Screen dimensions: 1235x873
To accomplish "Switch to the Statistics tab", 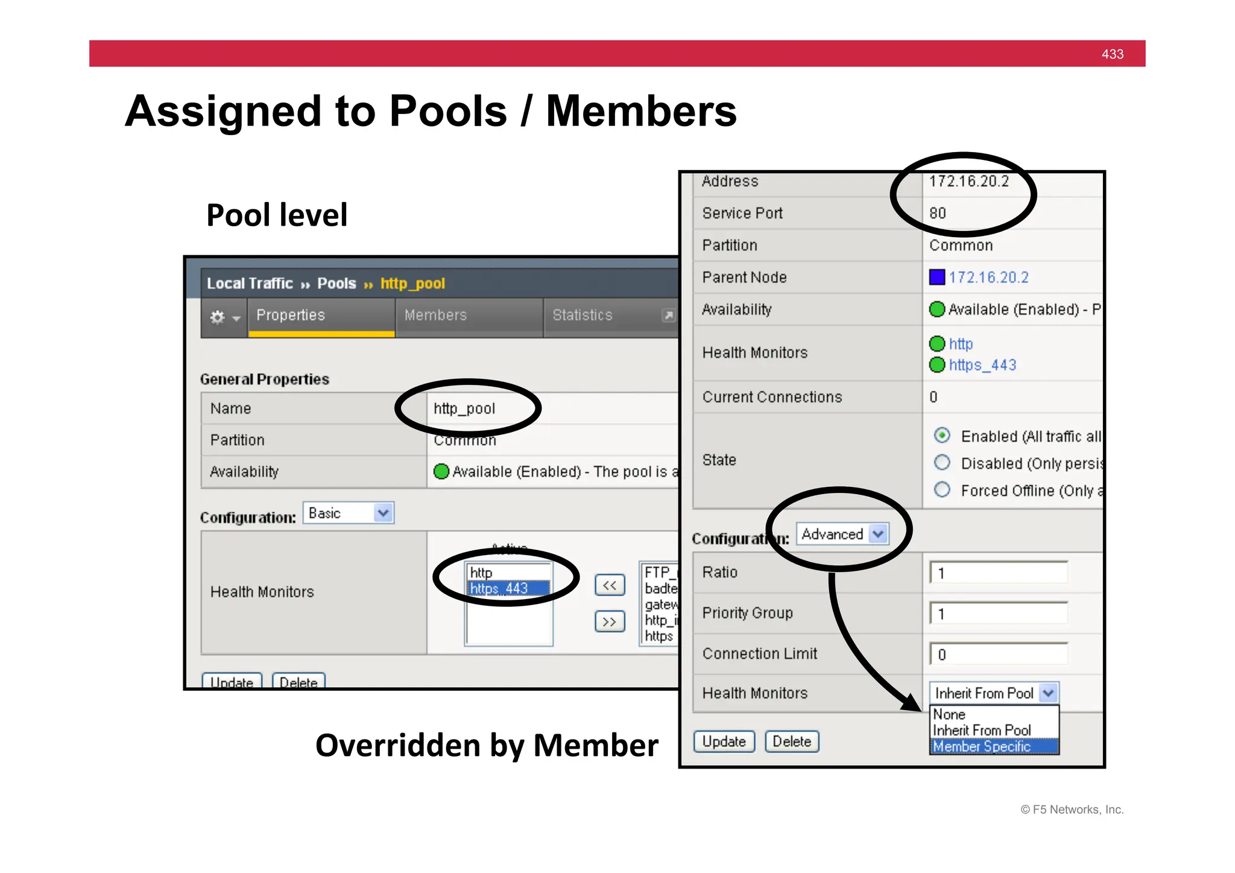I will coord(610,316).
